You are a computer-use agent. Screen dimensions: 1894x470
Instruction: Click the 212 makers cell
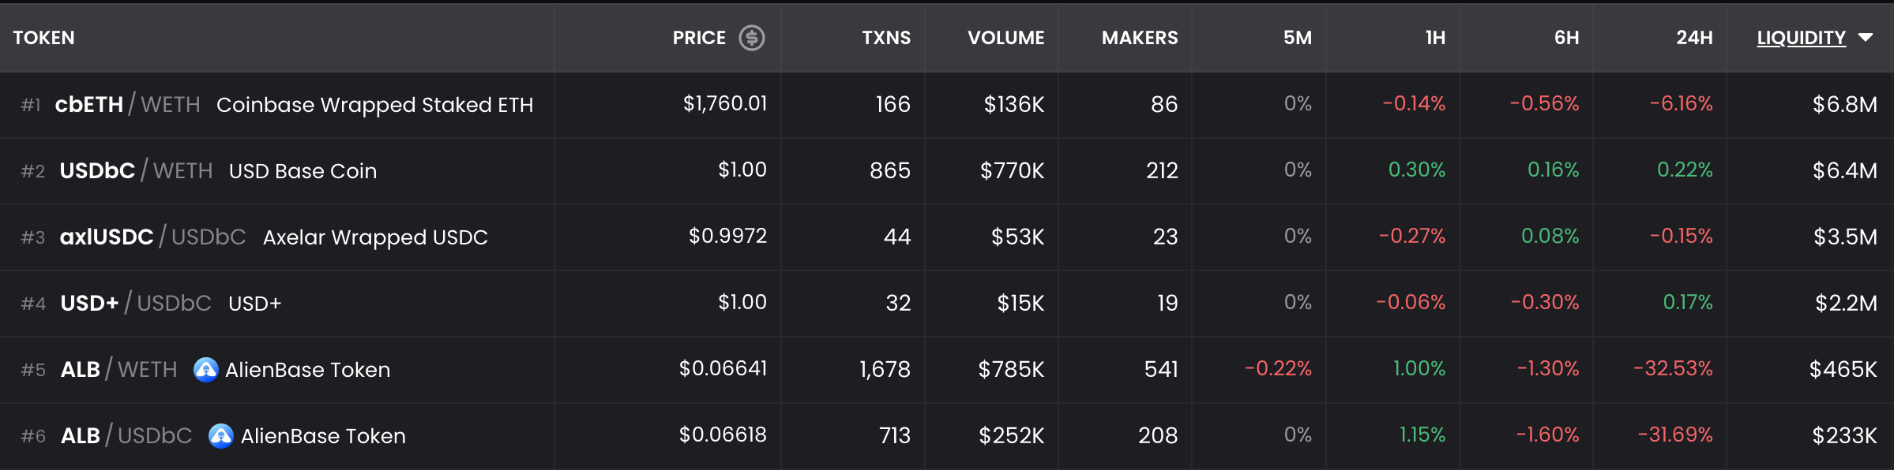(x=1162, y=170)
